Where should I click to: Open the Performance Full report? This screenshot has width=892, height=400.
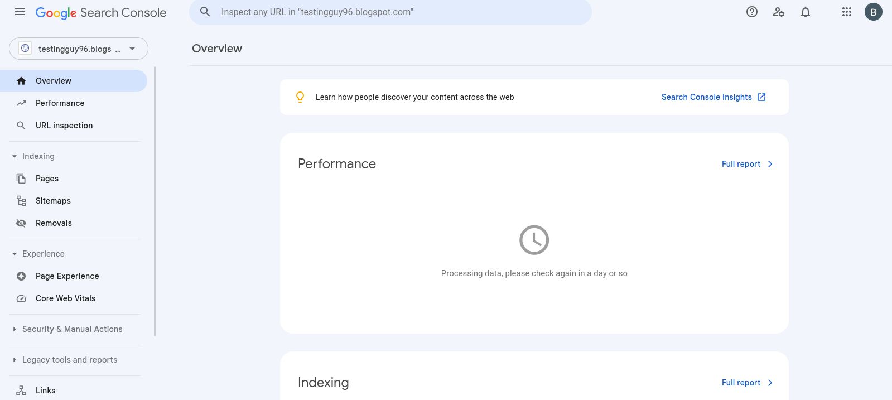pyautogui.click(x=746, y=164)
